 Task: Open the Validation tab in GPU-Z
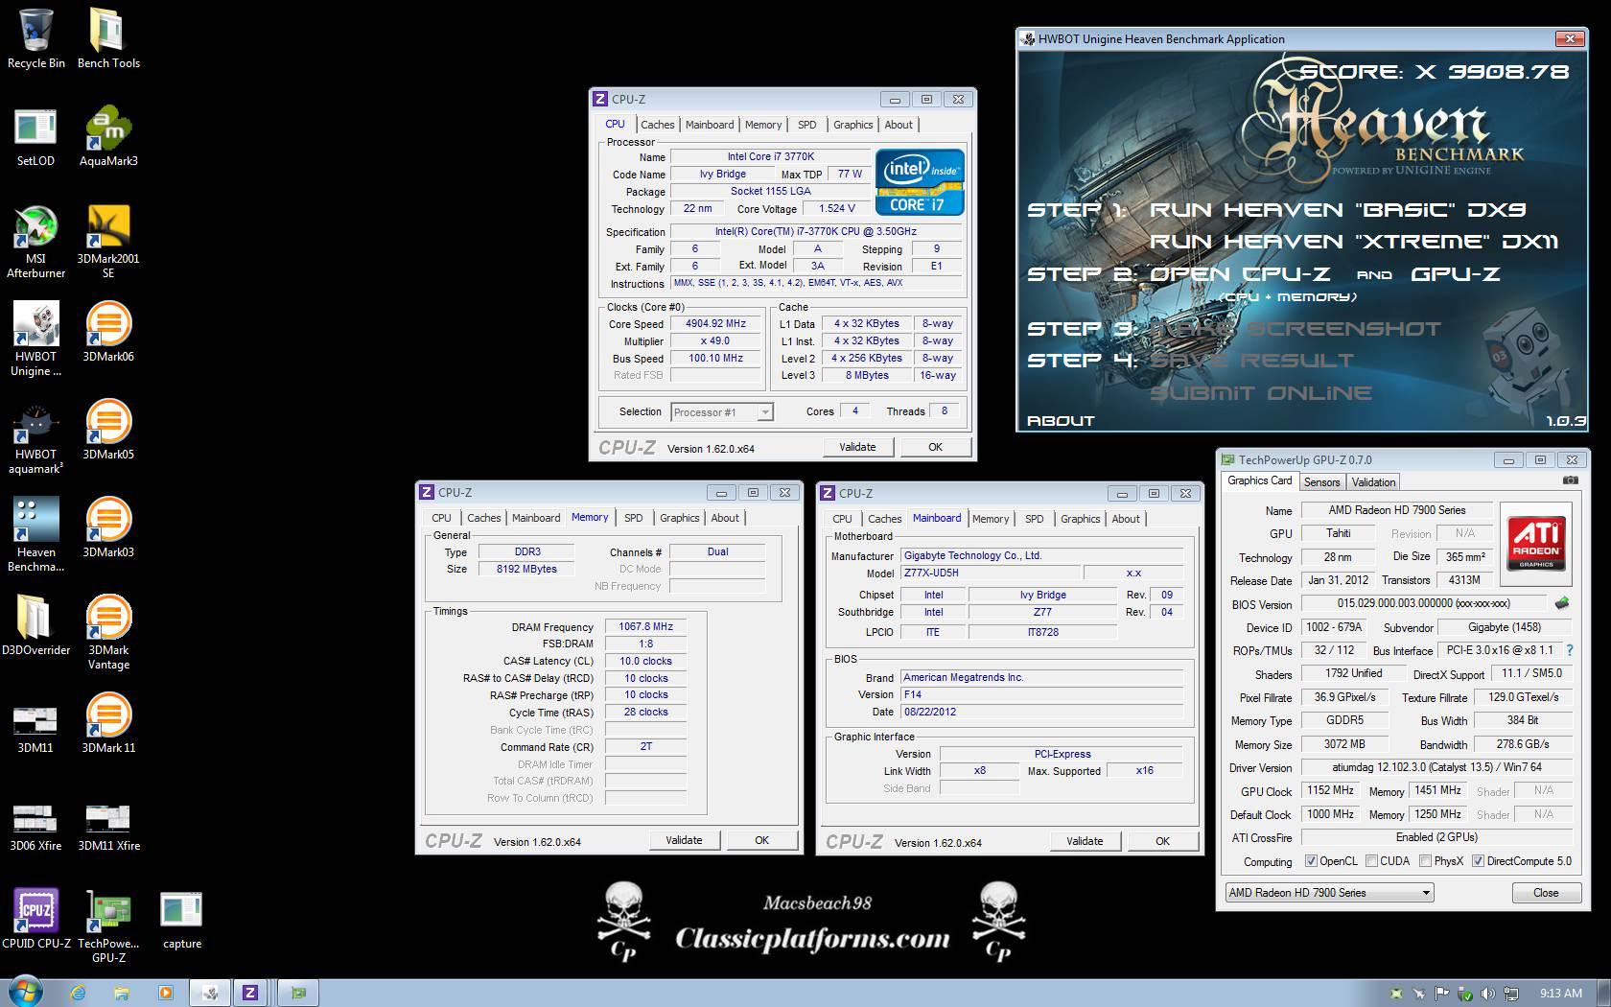coord(1373,482)
